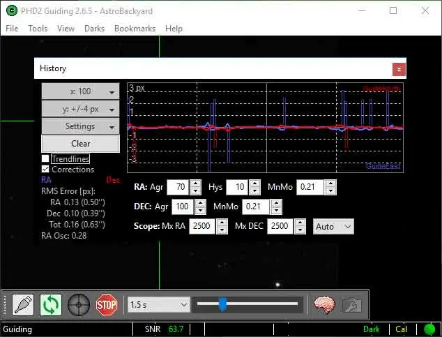Click in the Hys value field
Image resolution: width=442 pixels, height=337 pixels.
[x=237, y=187]
